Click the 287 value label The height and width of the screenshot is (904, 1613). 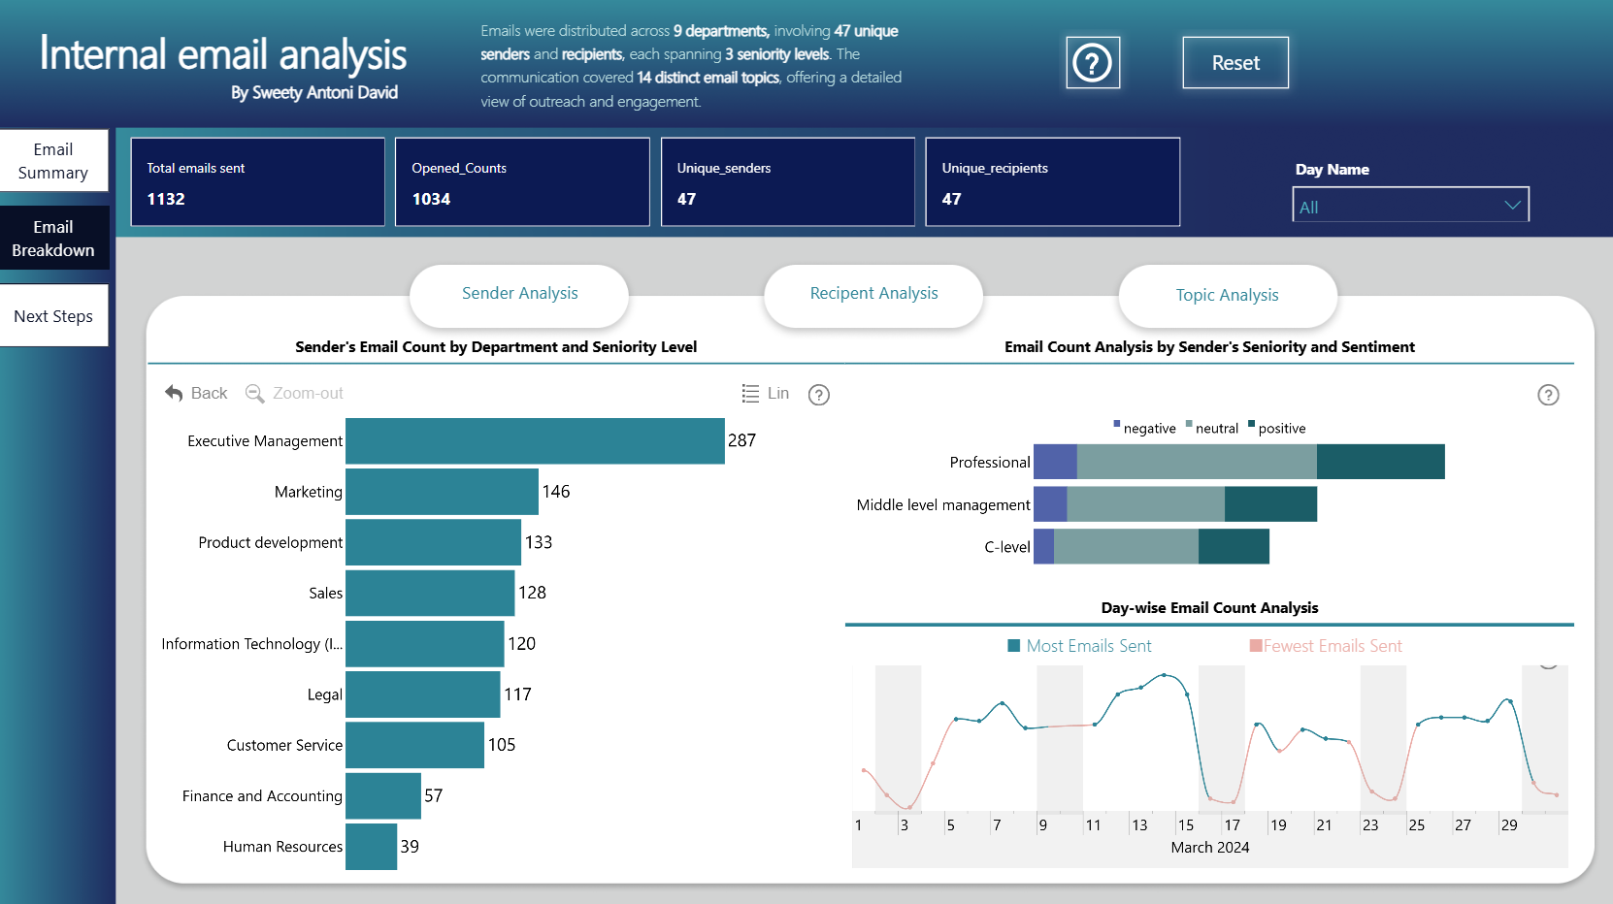742,440
